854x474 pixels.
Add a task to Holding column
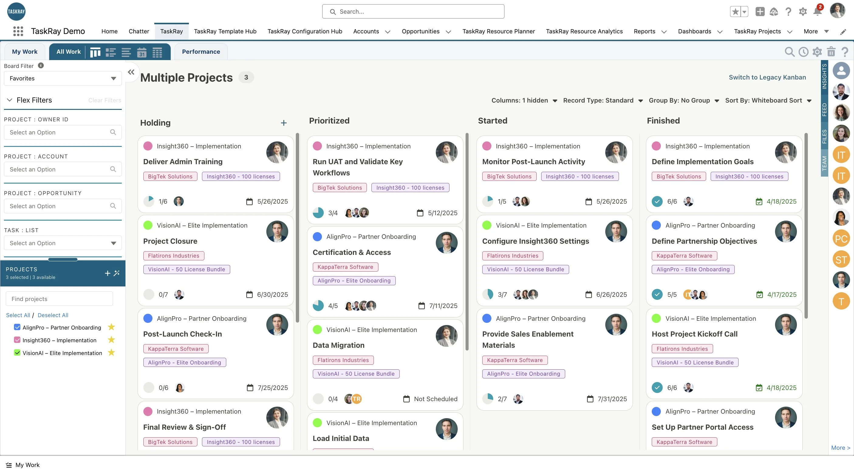(x=284, y=123)
